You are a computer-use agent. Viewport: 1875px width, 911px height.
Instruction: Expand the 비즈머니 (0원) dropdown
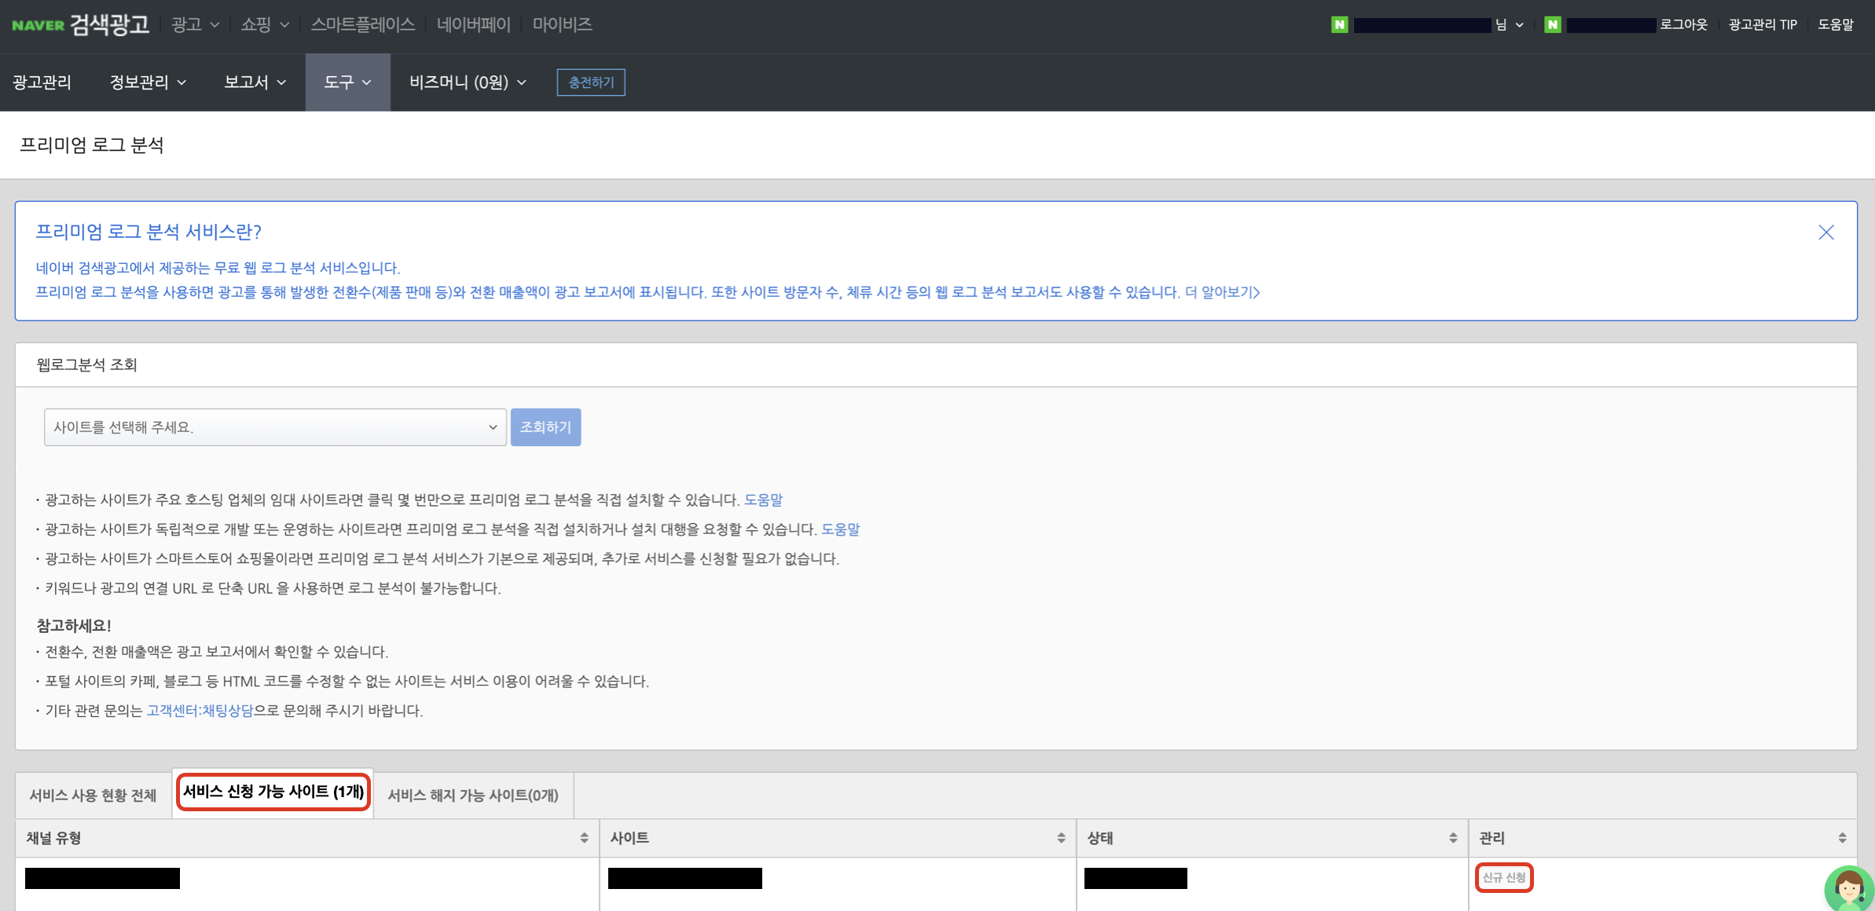point(521,82)
